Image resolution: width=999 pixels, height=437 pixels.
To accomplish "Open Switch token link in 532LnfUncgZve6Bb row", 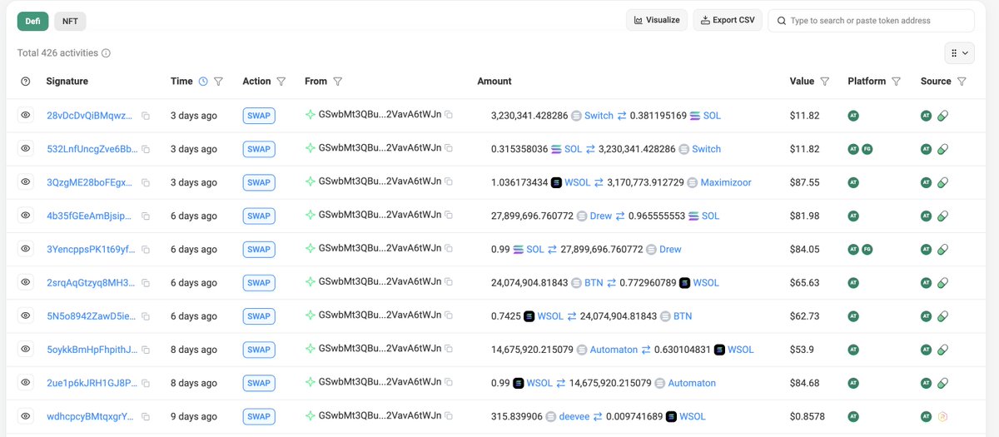I will (707, 149).
